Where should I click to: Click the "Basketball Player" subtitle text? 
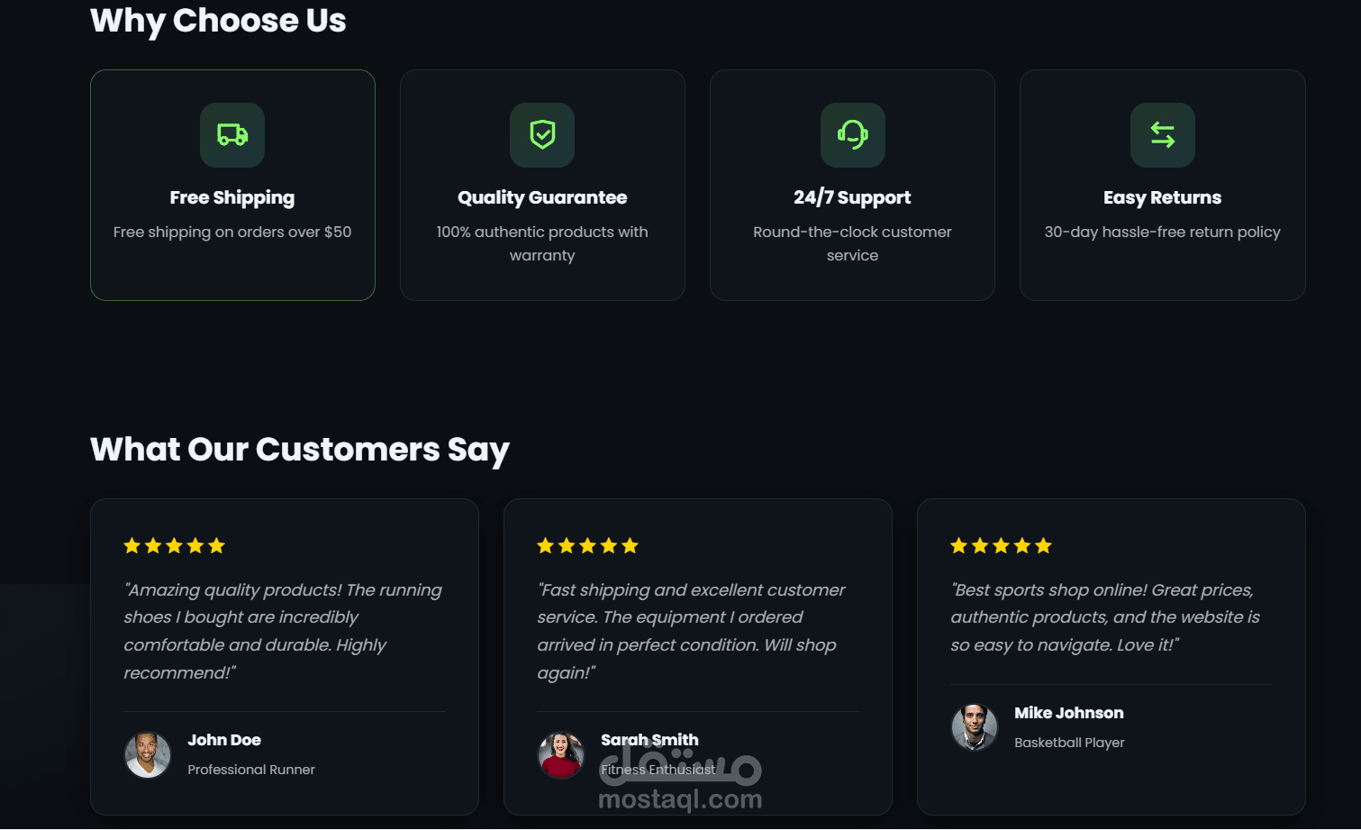coord(1069,743)
